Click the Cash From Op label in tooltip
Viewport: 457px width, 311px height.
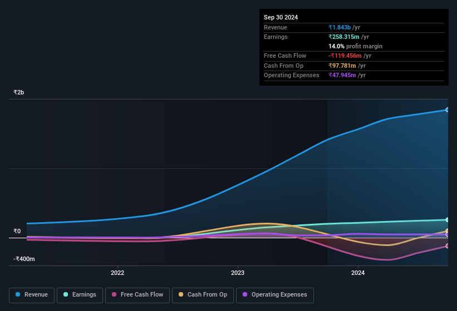pos(283,66)
